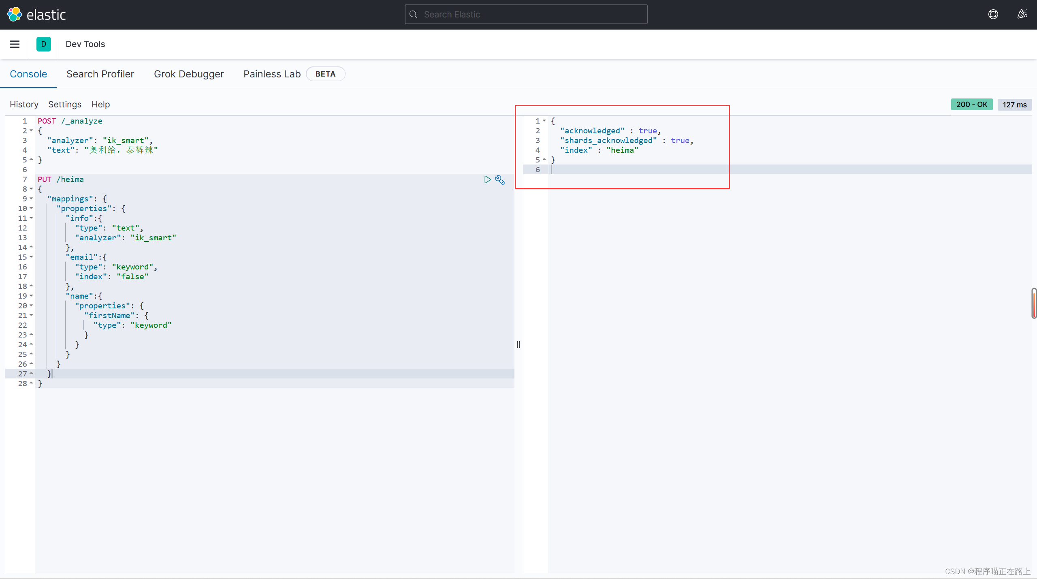Collapse firstName block at line 21
1037x579 pixels.
point(31,315)
